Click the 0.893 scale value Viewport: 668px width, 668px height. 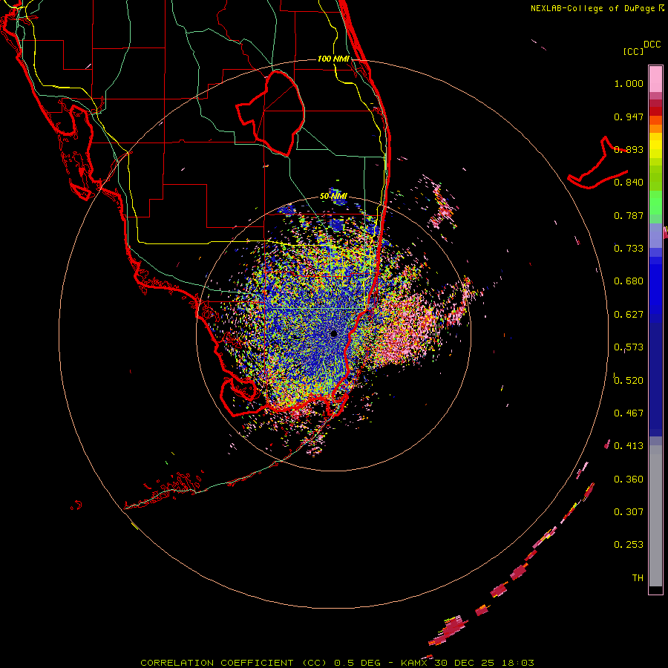click(x=629, y=149)
